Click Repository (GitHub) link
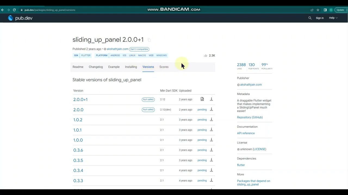The image size is (348, 195). tap(250, 117)
